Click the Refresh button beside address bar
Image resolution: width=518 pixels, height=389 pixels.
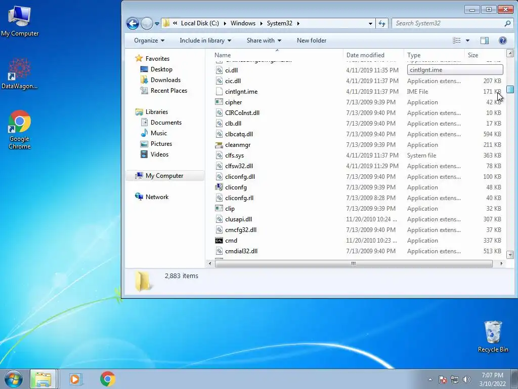click(x=382, y=23)
